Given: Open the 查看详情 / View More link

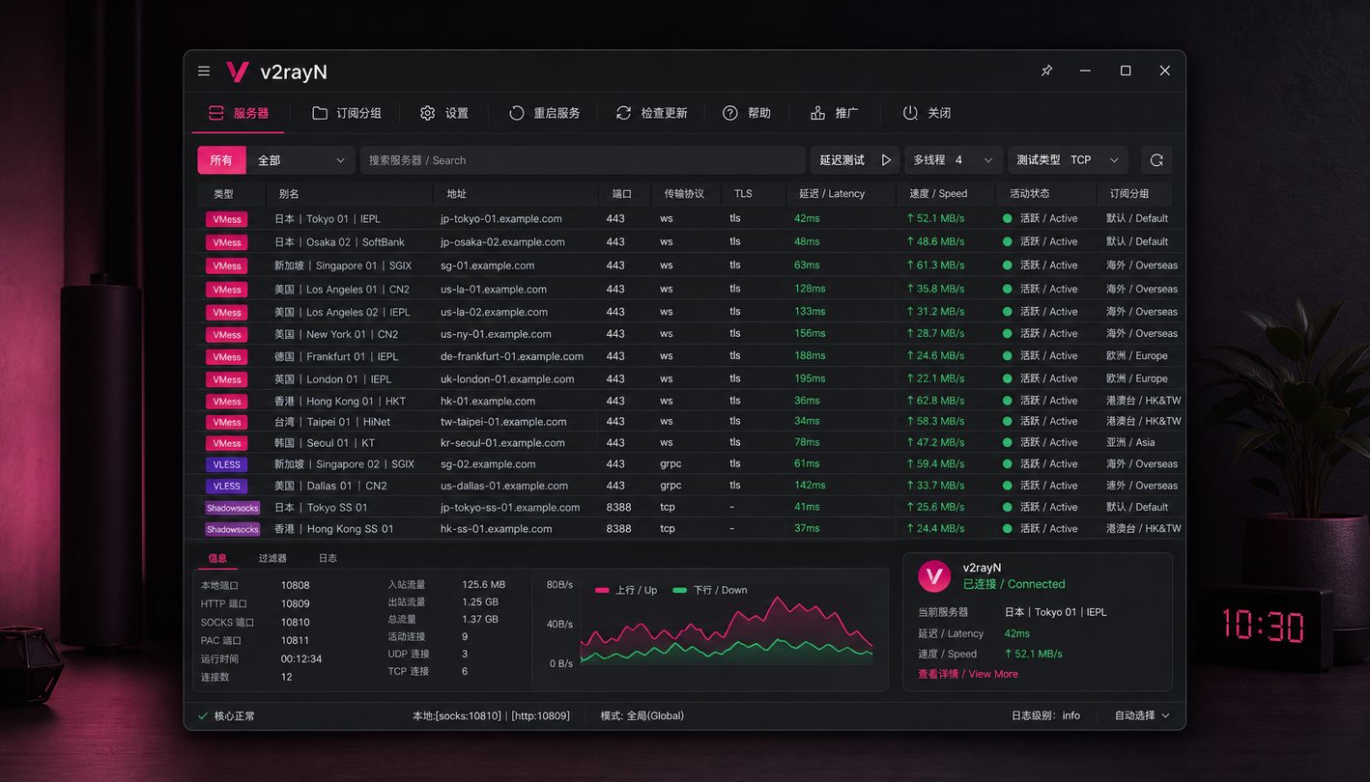Looking at the screenshot, I should 968,674.
